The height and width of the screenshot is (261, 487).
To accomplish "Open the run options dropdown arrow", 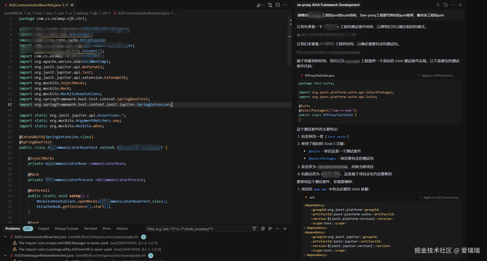I will coord(263,5).
